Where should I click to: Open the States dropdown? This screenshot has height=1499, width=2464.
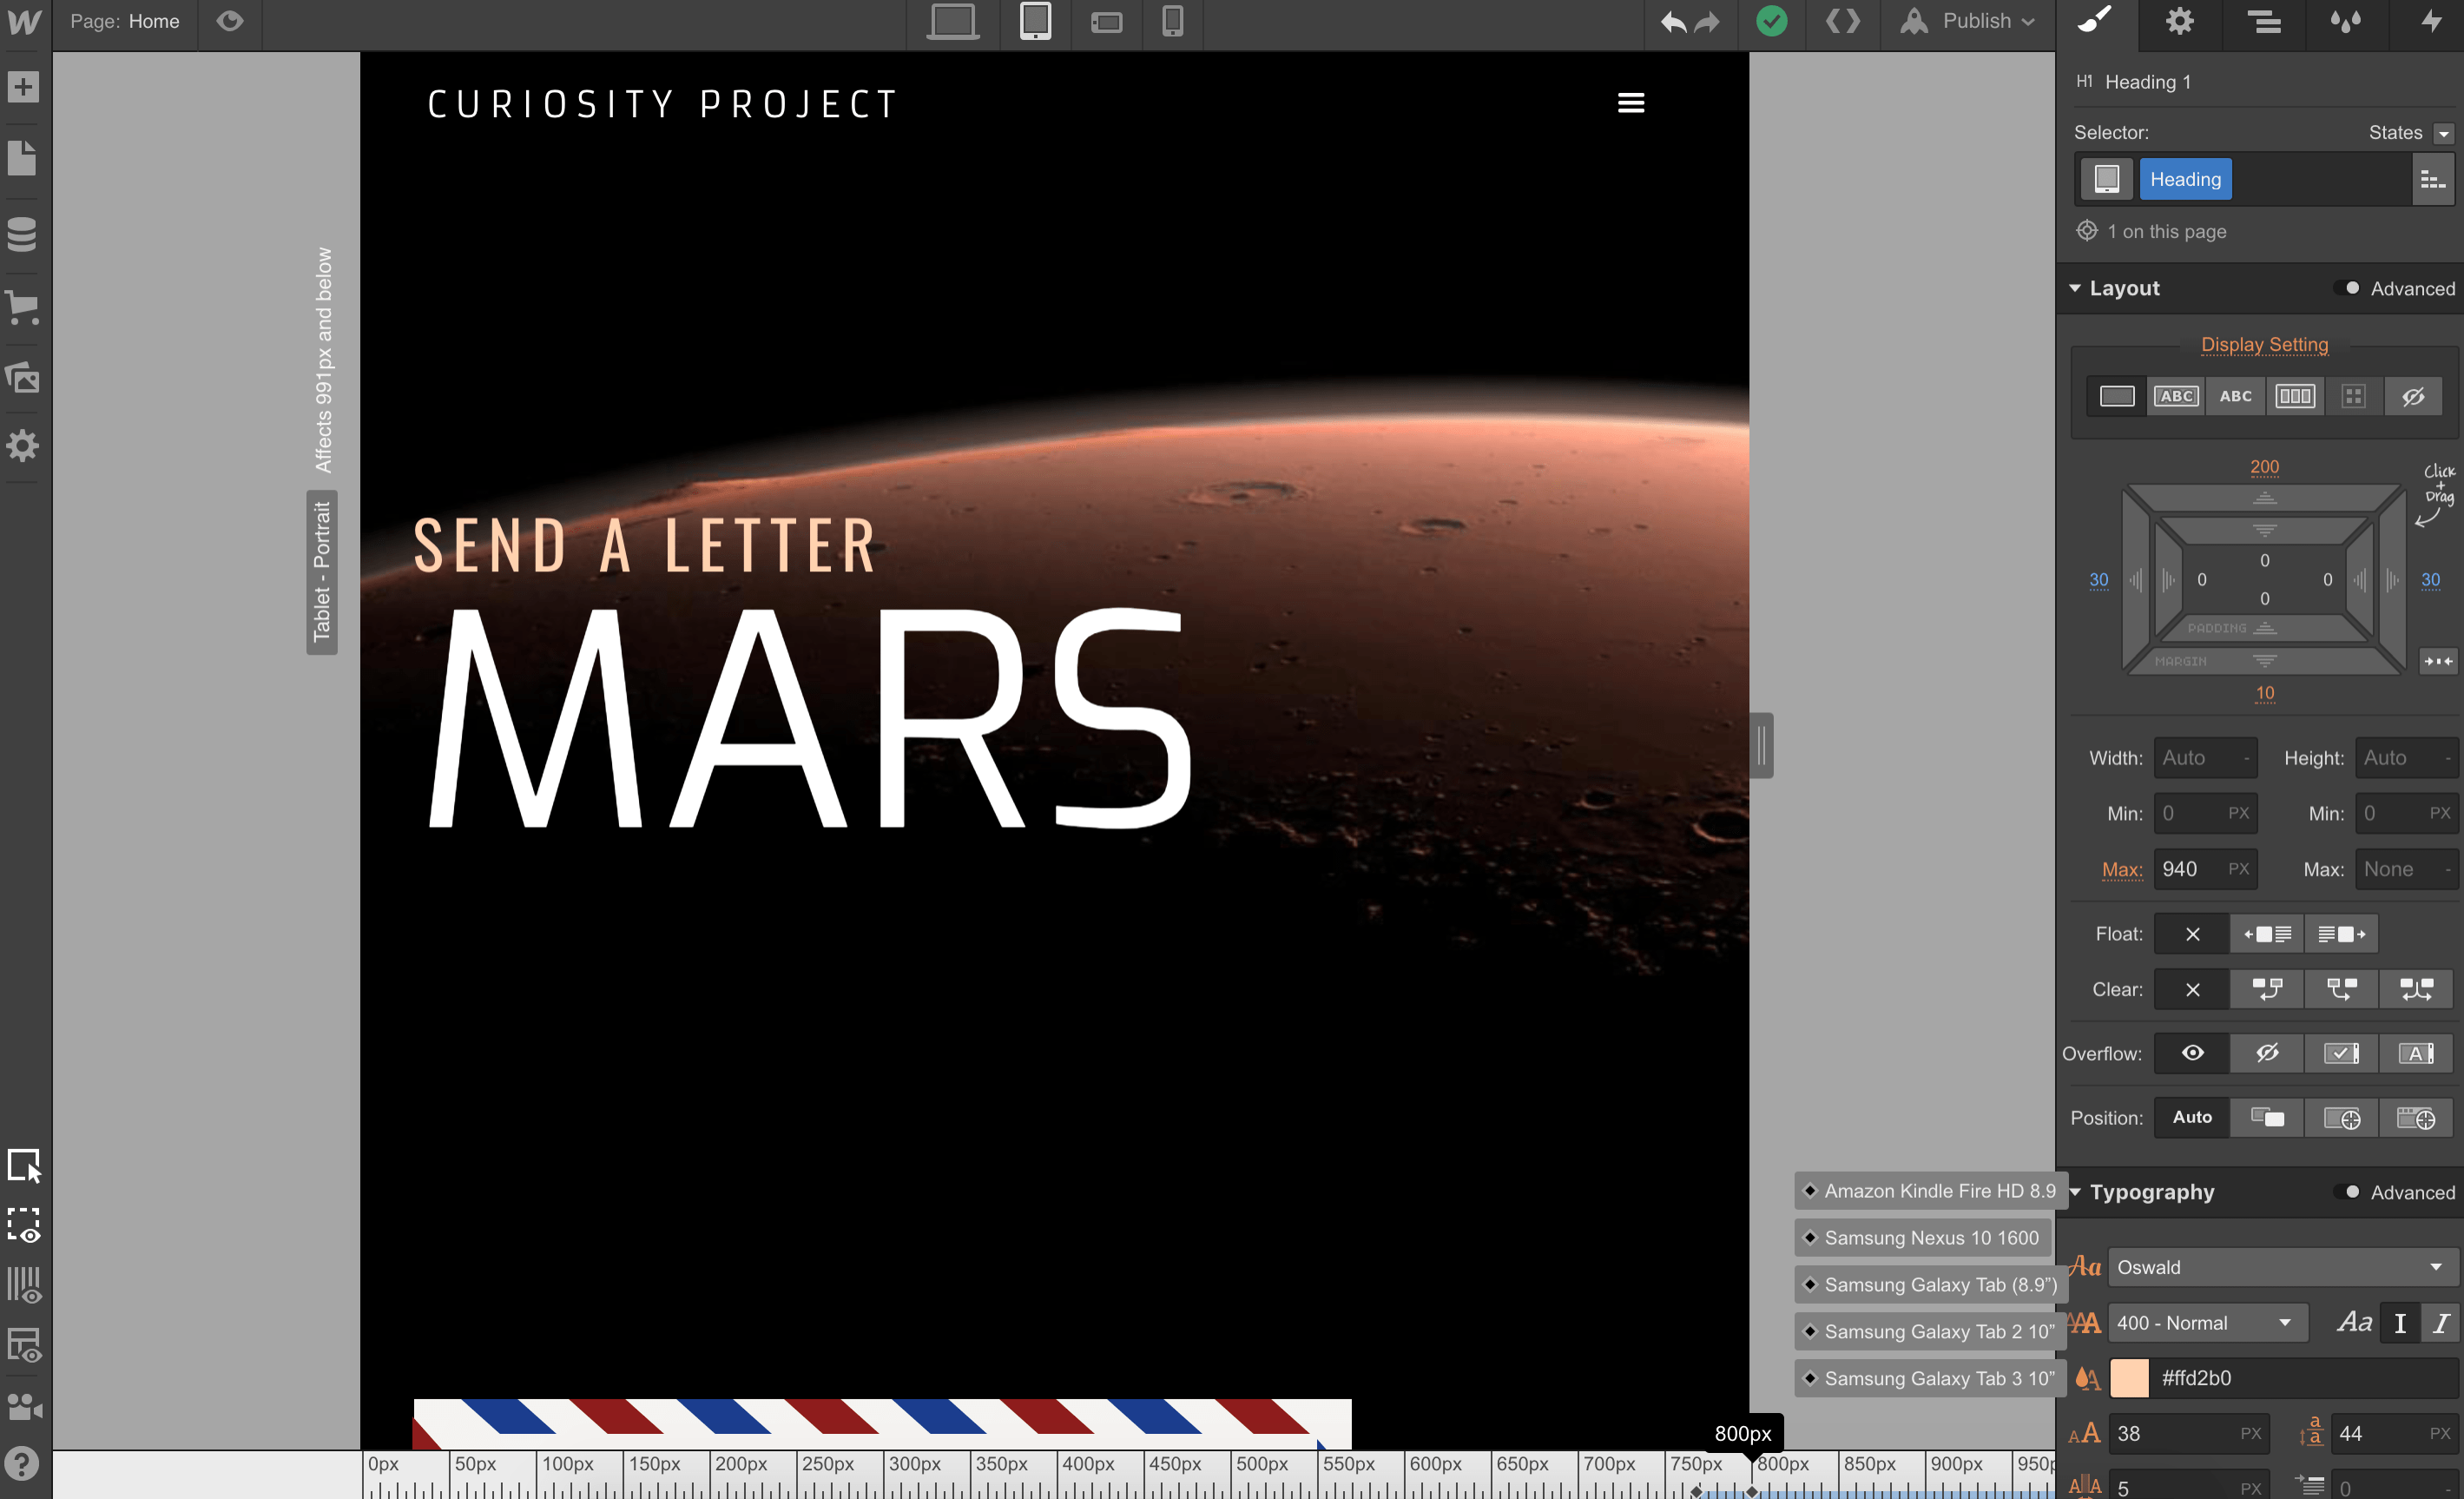[x=2443, y=133]
